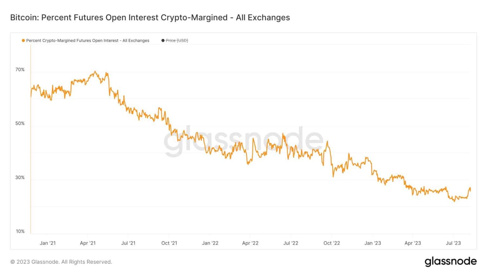Select the Jan '22 axis date
The height and width of the screenshot is (274, 487).
point(210,243)
